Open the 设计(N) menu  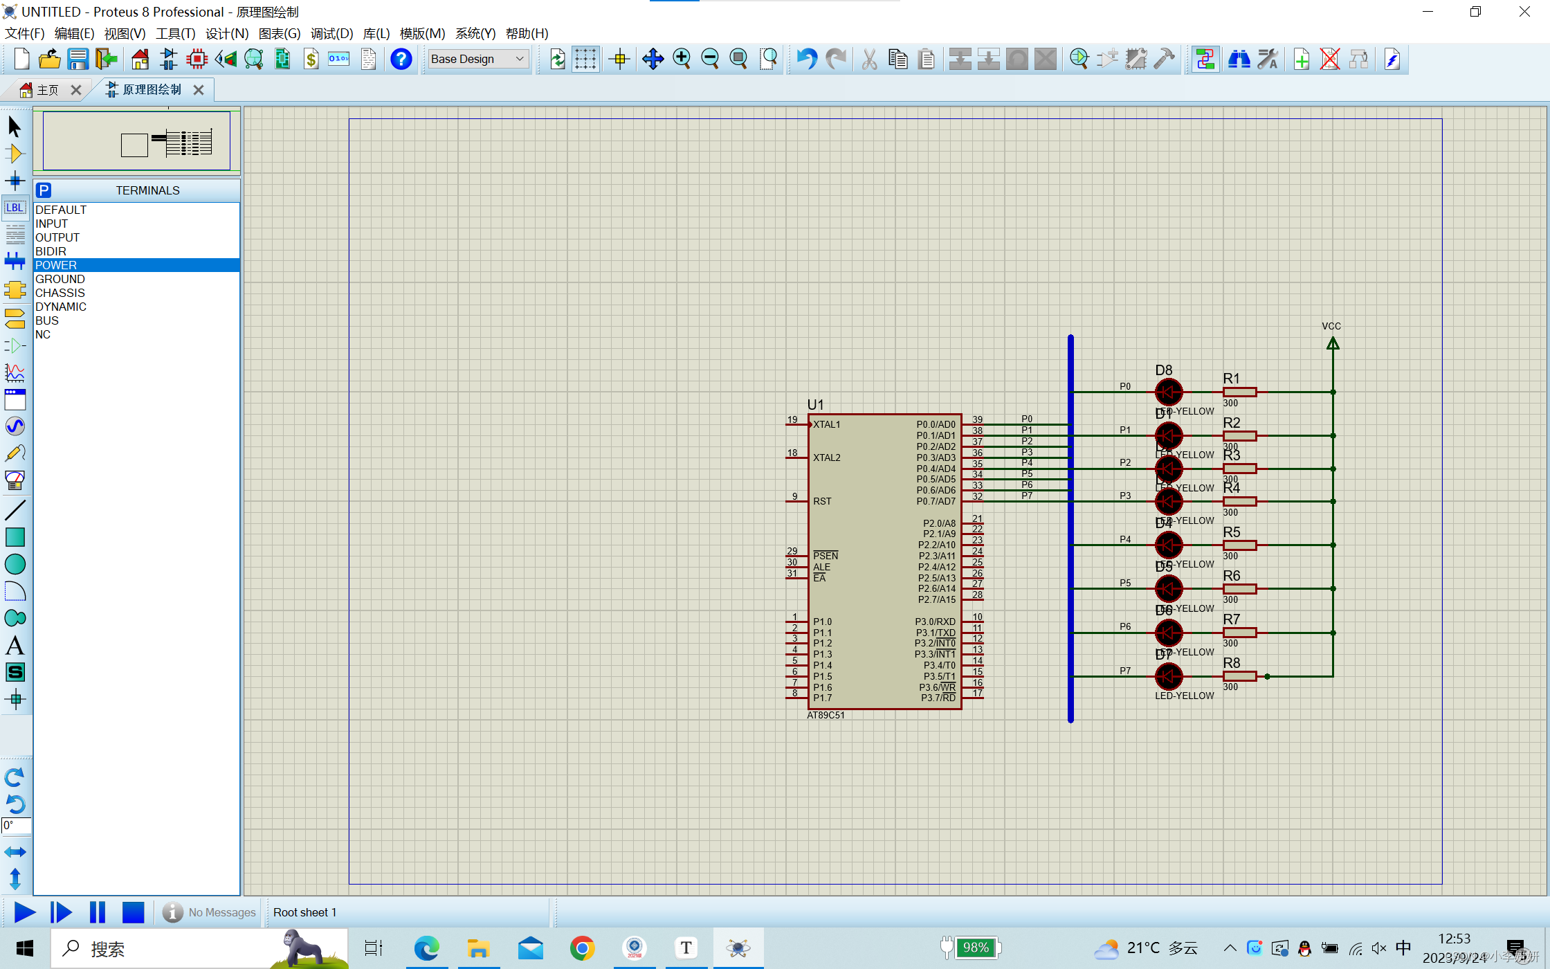226,33
